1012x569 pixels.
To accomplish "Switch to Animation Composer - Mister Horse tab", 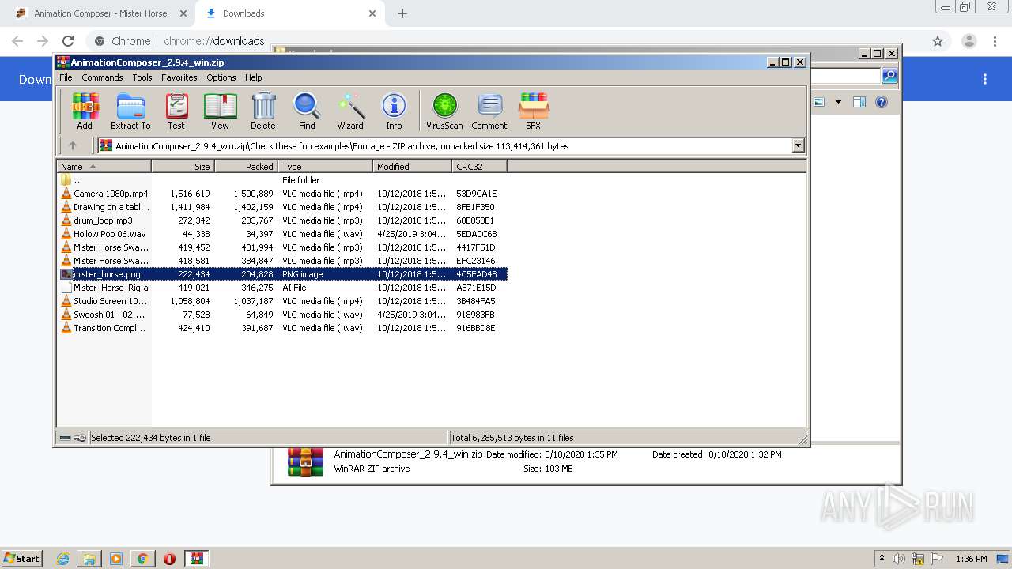I will (100, 13).
